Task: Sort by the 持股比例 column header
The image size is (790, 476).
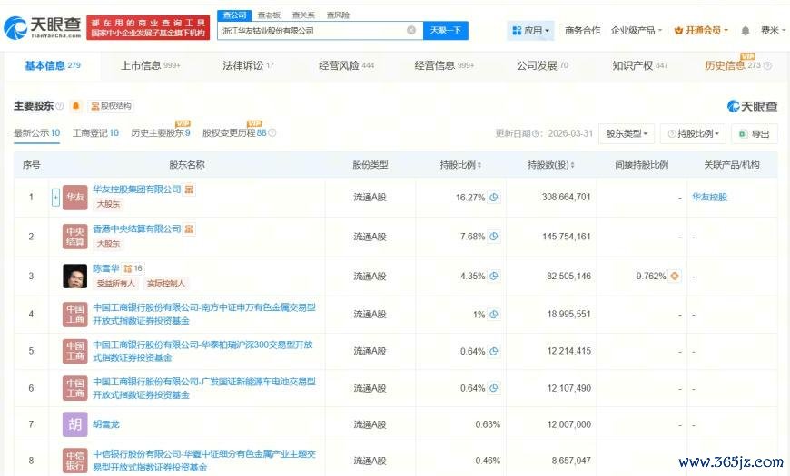Action: point(460,164)
